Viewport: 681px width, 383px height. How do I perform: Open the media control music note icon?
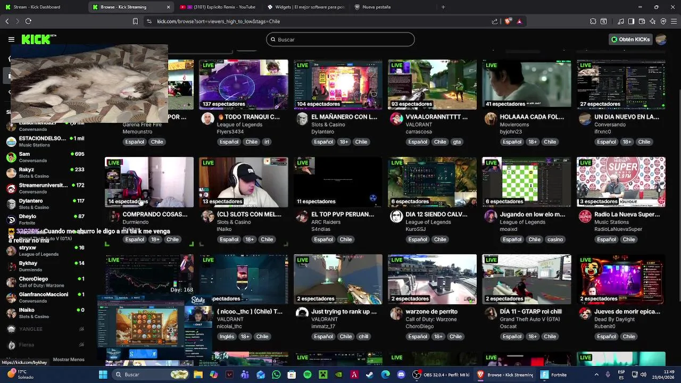coord(621,21)
